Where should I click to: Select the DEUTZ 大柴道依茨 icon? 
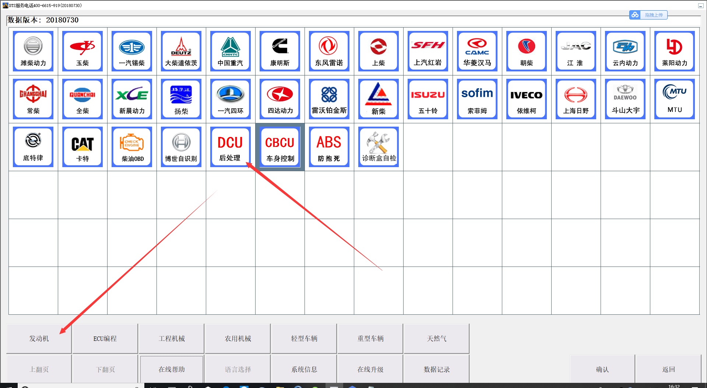[181, 51]
